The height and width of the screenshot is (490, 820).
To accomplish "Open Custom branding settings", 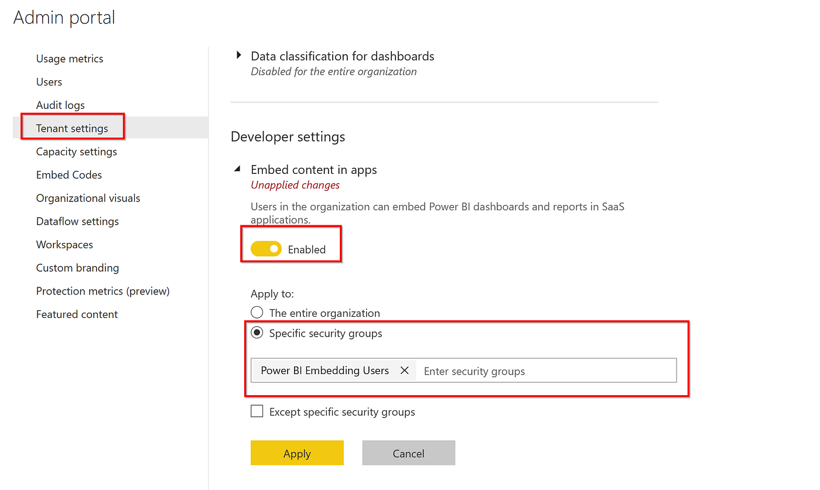I will pyautogui.click(x=77, y=268).
